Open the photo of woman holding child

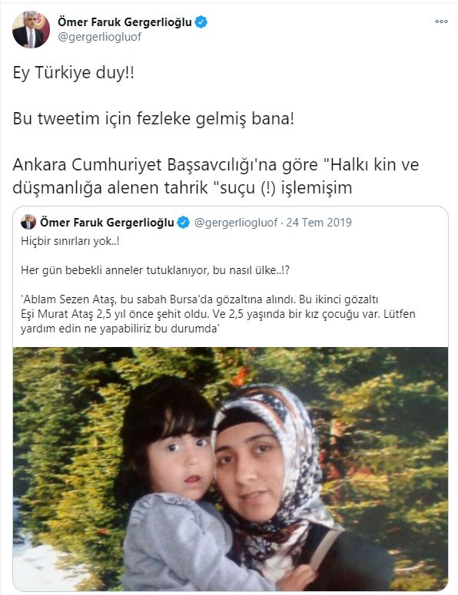click(x=231, y=468)
